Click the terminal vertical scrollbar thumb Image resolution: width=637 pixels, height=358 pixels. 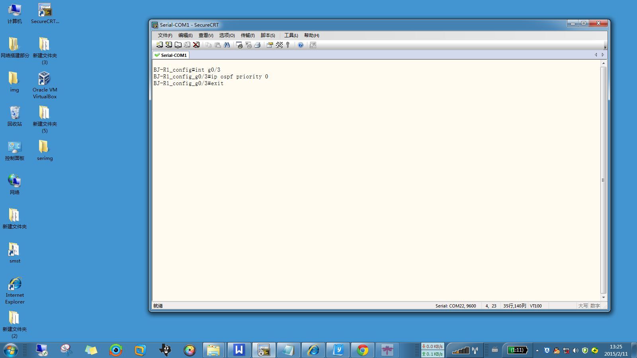pos(604,180)
